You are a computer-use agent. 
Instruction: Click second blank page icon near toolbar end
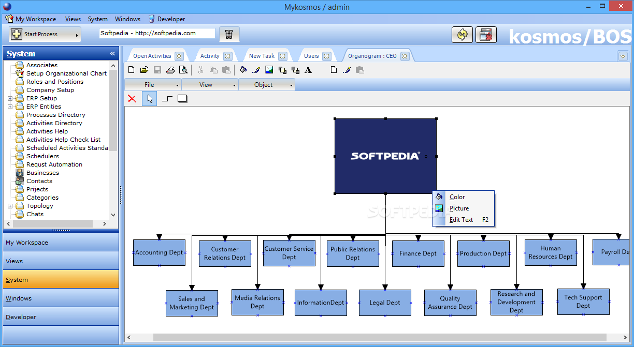click(x=334, y=70)
